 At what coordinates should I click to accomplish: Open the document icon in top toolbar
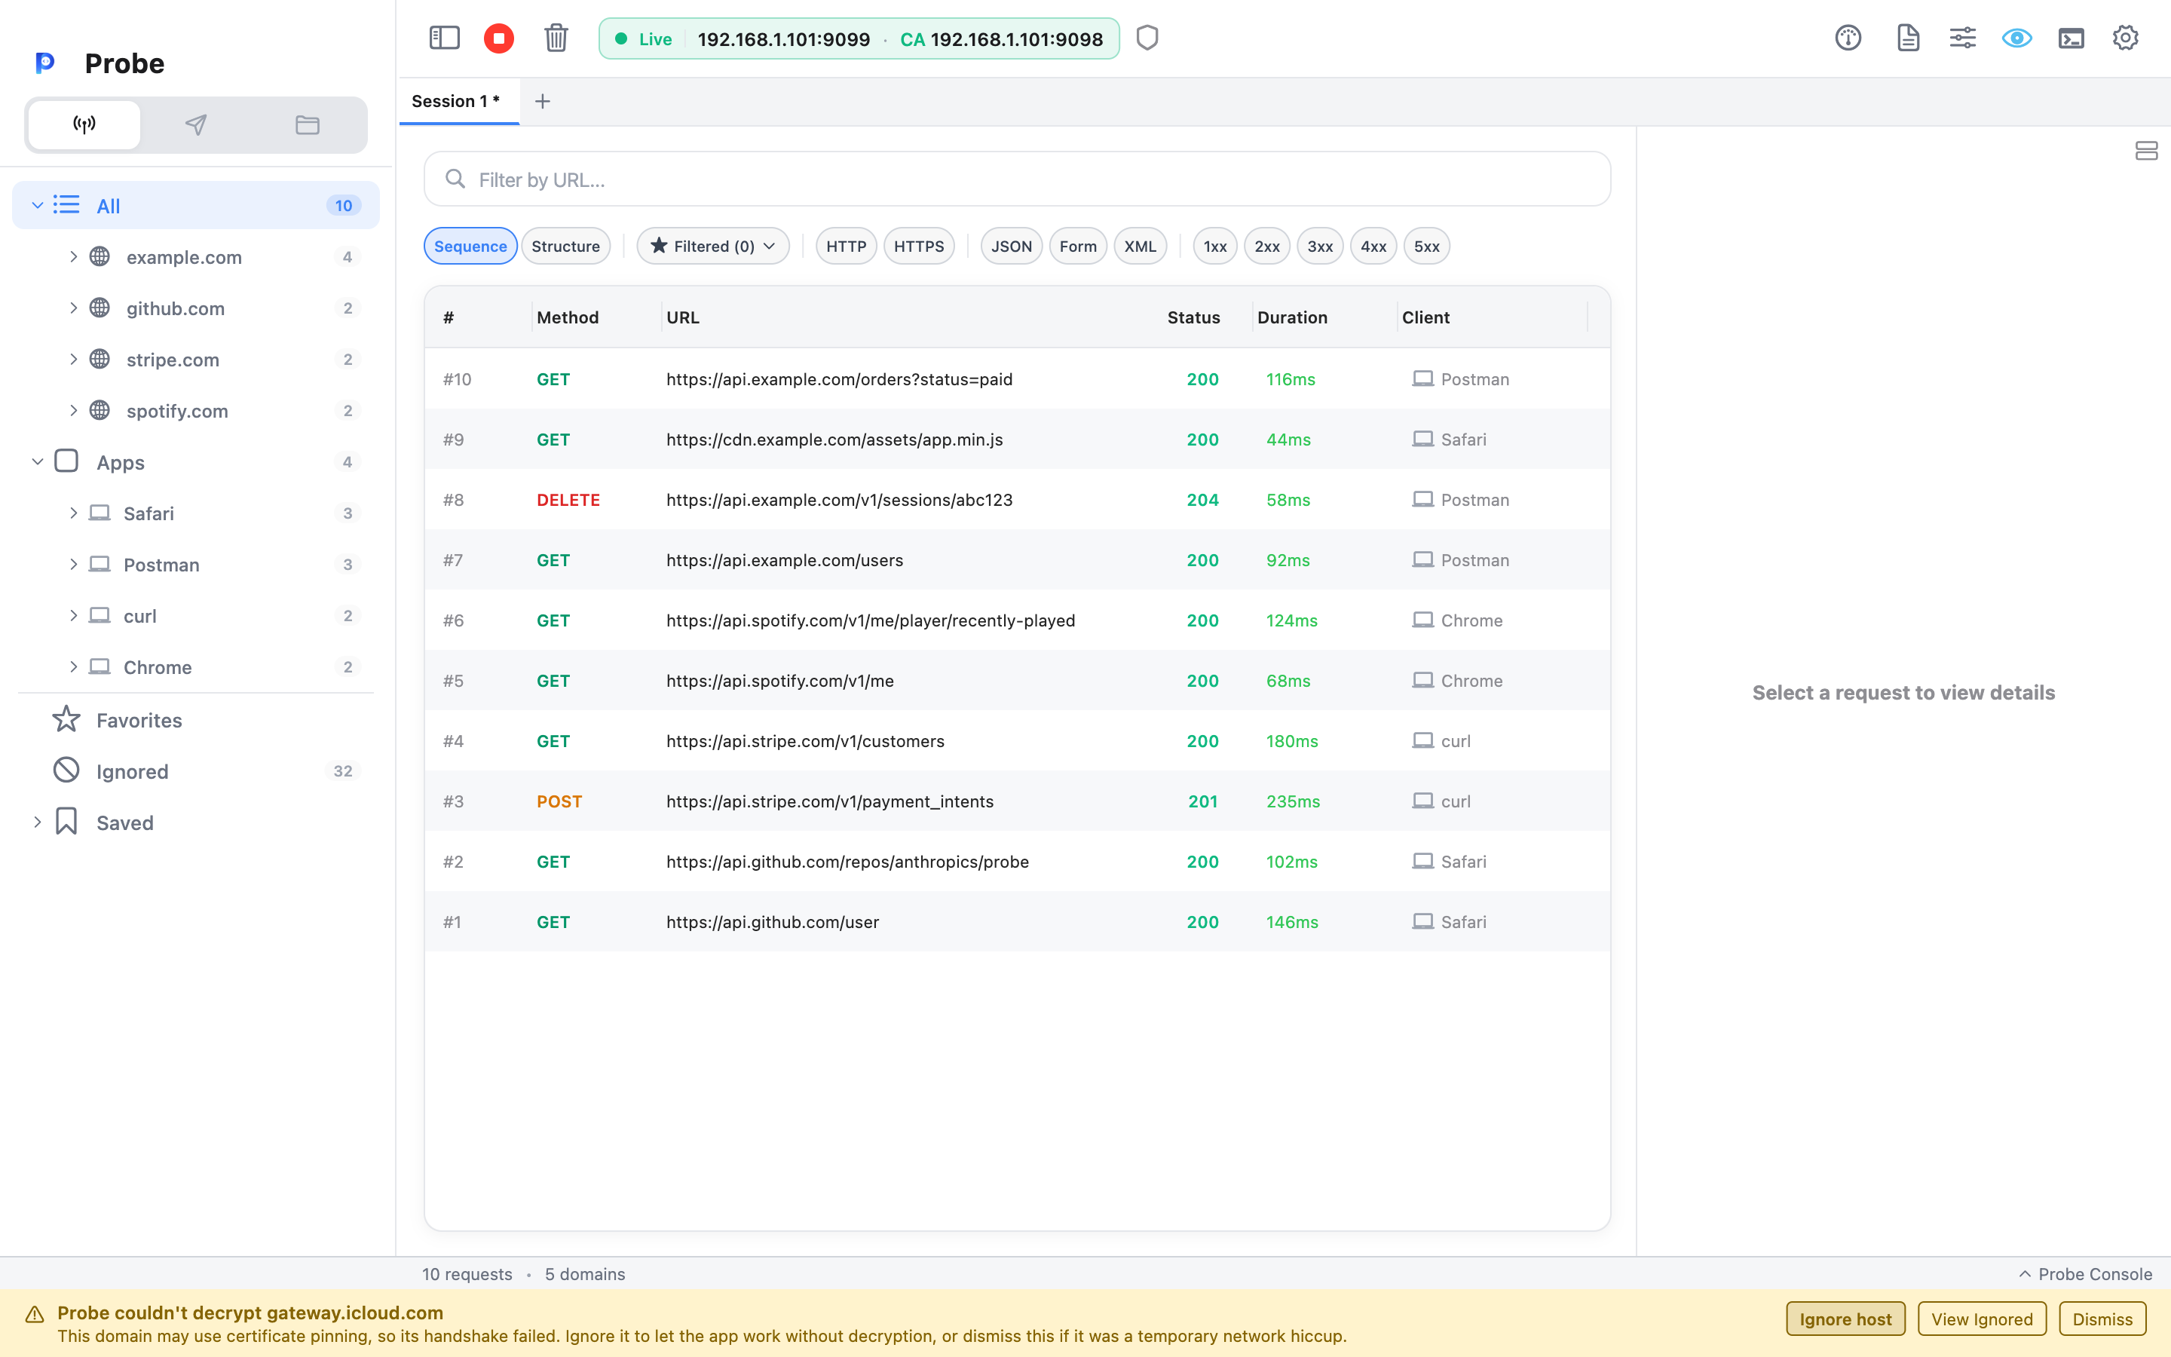point(1908,38)
